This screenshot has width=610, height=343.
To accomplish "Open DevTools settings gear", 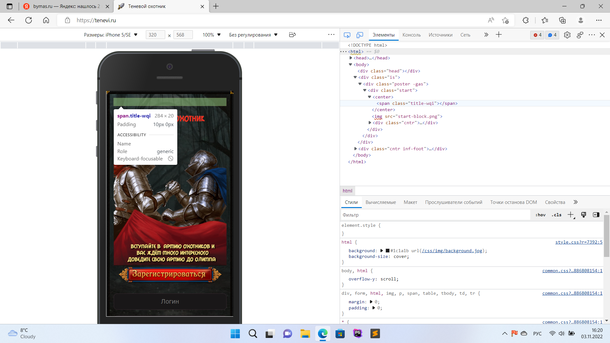I will point(567,35).
